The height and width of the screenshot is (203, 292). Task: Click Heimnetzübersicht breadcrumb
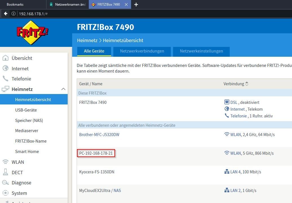123,40
